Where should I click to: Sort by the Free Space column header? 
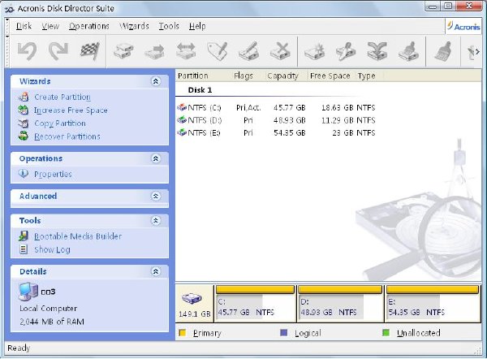coord(330,76)
